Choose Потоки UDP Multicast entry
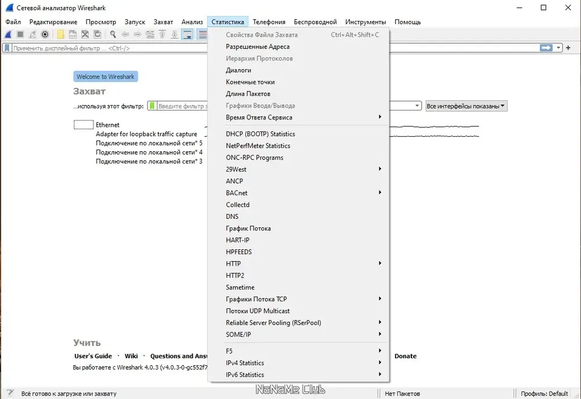 click(299, 311)
